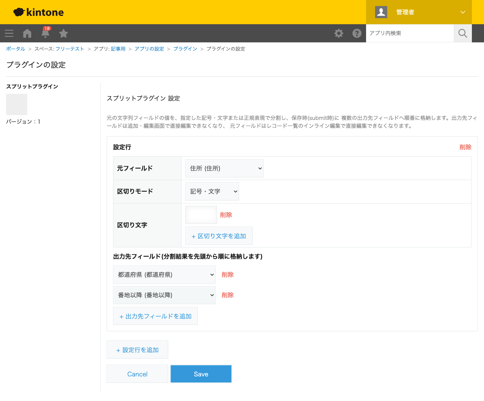Viewport: 484px width, 401px height.
Task: Open フリーテスト space breadcrumb link
Action: pos(70,49)
